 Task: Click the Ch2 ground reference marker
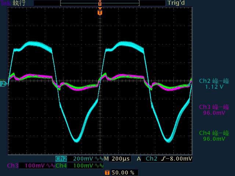3,84
